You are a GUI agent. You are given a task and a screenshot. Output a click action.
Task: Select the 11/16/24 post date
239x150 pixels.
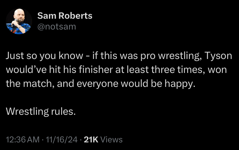(x=62, y=140)
